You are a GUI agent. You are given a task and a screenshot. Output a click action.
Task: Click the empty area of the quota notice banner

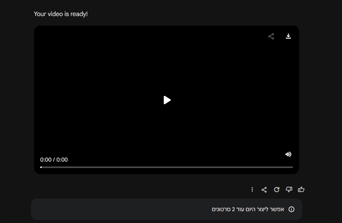click(x=115, y=209)
